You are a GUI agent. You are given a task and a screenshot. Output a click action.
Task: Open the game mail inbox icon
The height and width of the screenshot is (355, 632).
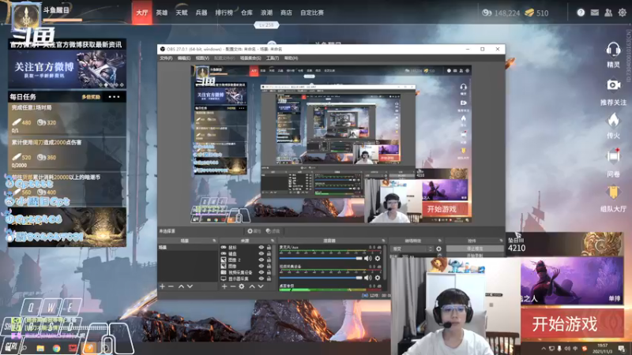click(595, 13)
